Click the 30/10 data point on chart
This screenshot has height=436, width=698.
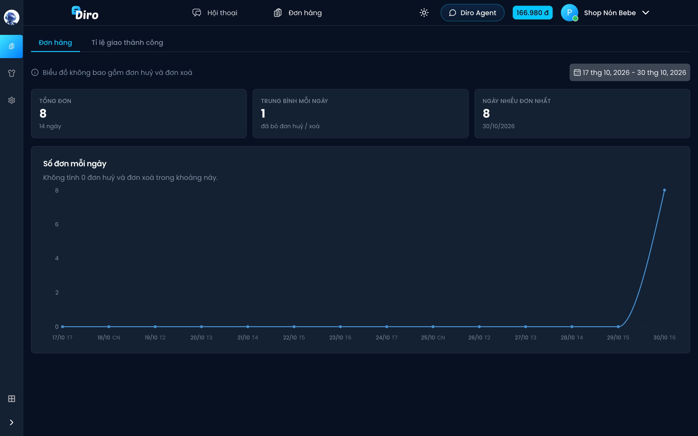(664, 190)
